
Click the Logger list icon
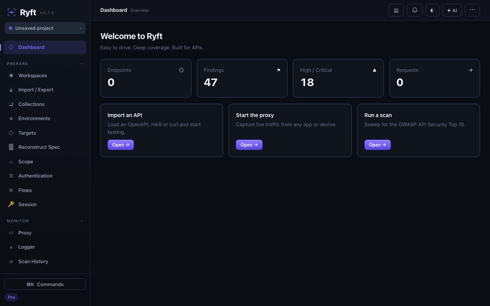pos(11,247)
